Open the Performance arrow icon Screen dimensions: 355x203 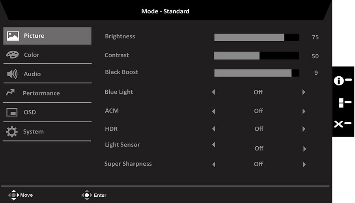click(10, 92)
